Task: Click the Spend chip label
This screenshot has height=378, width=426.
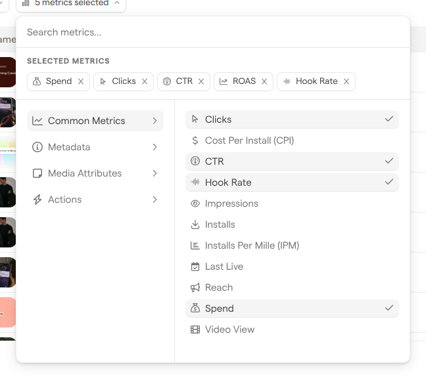Action: 59,81
